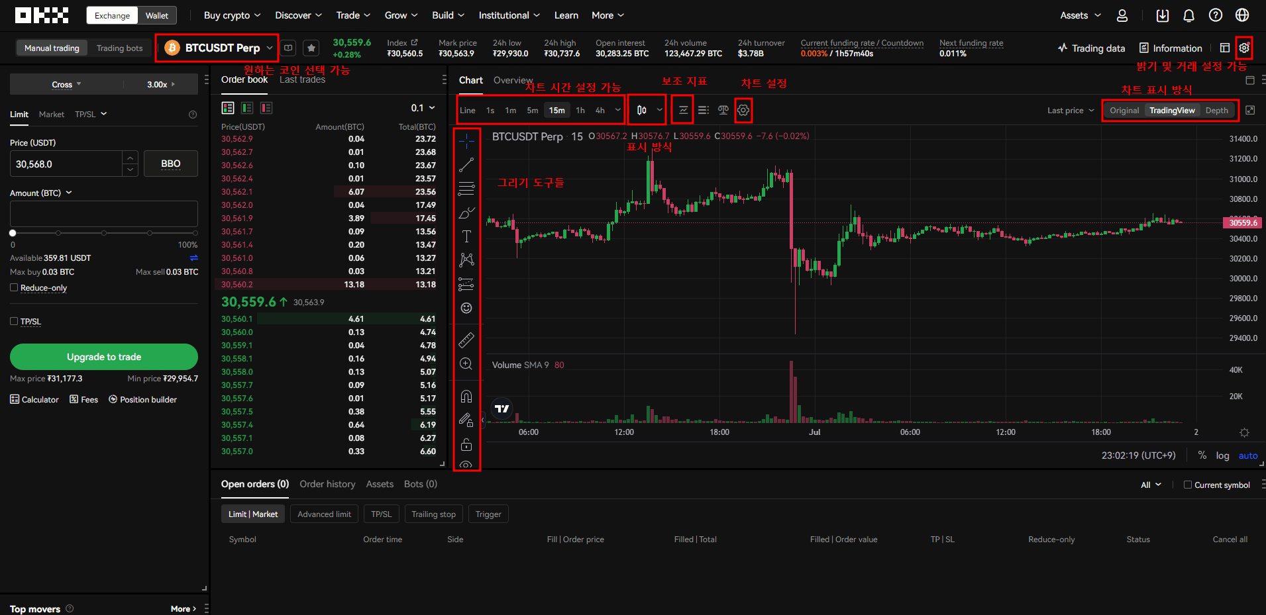Viewport: 1266px width, 615px height.
Task: Expand the BTCUSDT Perp pair selector
Action: pos(217,48)
